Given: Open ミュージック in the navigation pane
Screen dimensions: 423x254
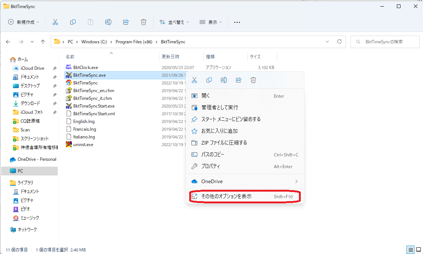Looking at the screenshot, I should 30,218.
